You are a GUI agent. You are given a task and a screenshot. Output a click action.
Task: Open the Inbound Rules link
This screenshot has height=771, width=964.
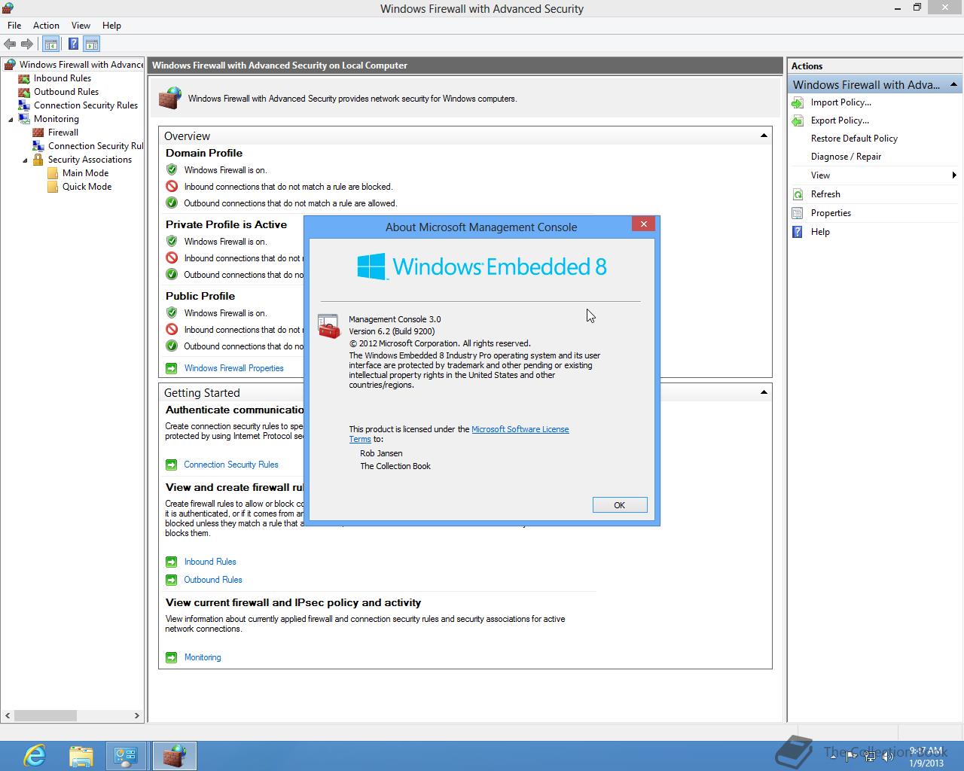[x=210, y=562]
